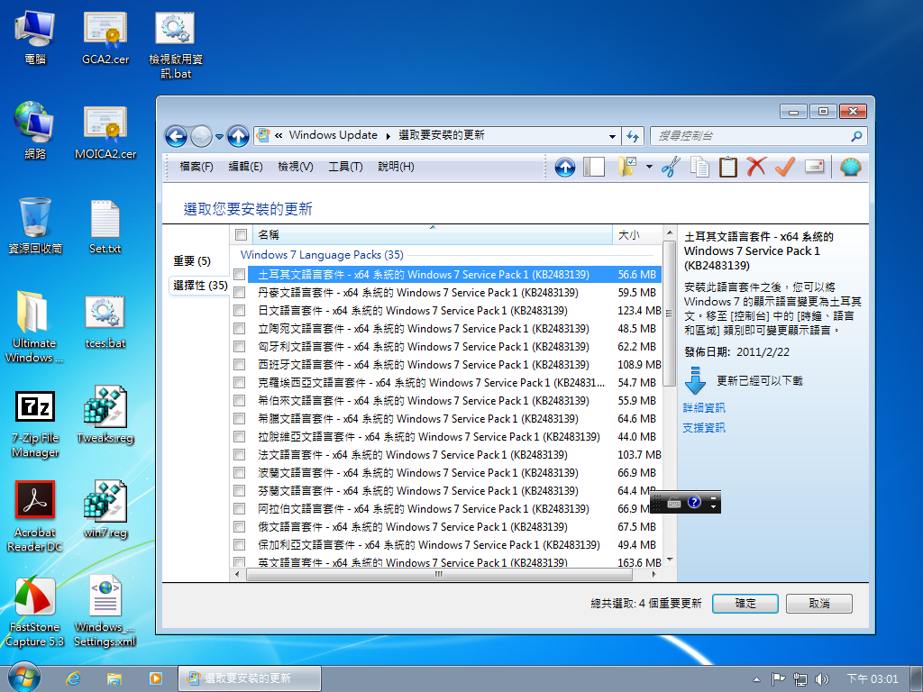
Task: Click the Copy toolbar icon
Action: pyautogui.click(x=699, y=167)
